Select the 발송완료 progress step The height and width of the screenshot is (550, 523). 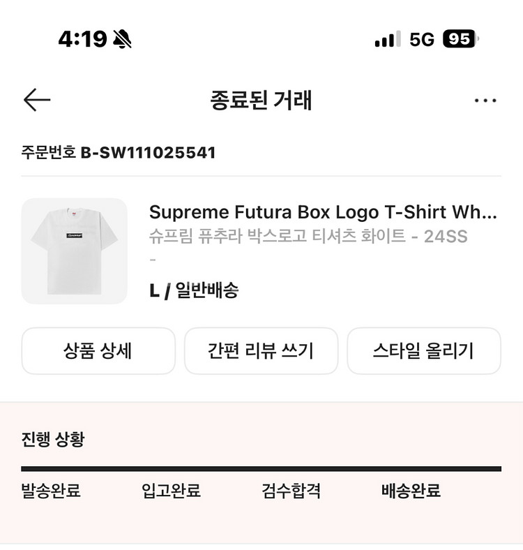(x=51, y=491)
